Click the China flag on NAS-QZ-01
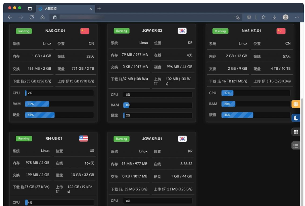This screenshot has width=305, height=206. click(85, 31)
